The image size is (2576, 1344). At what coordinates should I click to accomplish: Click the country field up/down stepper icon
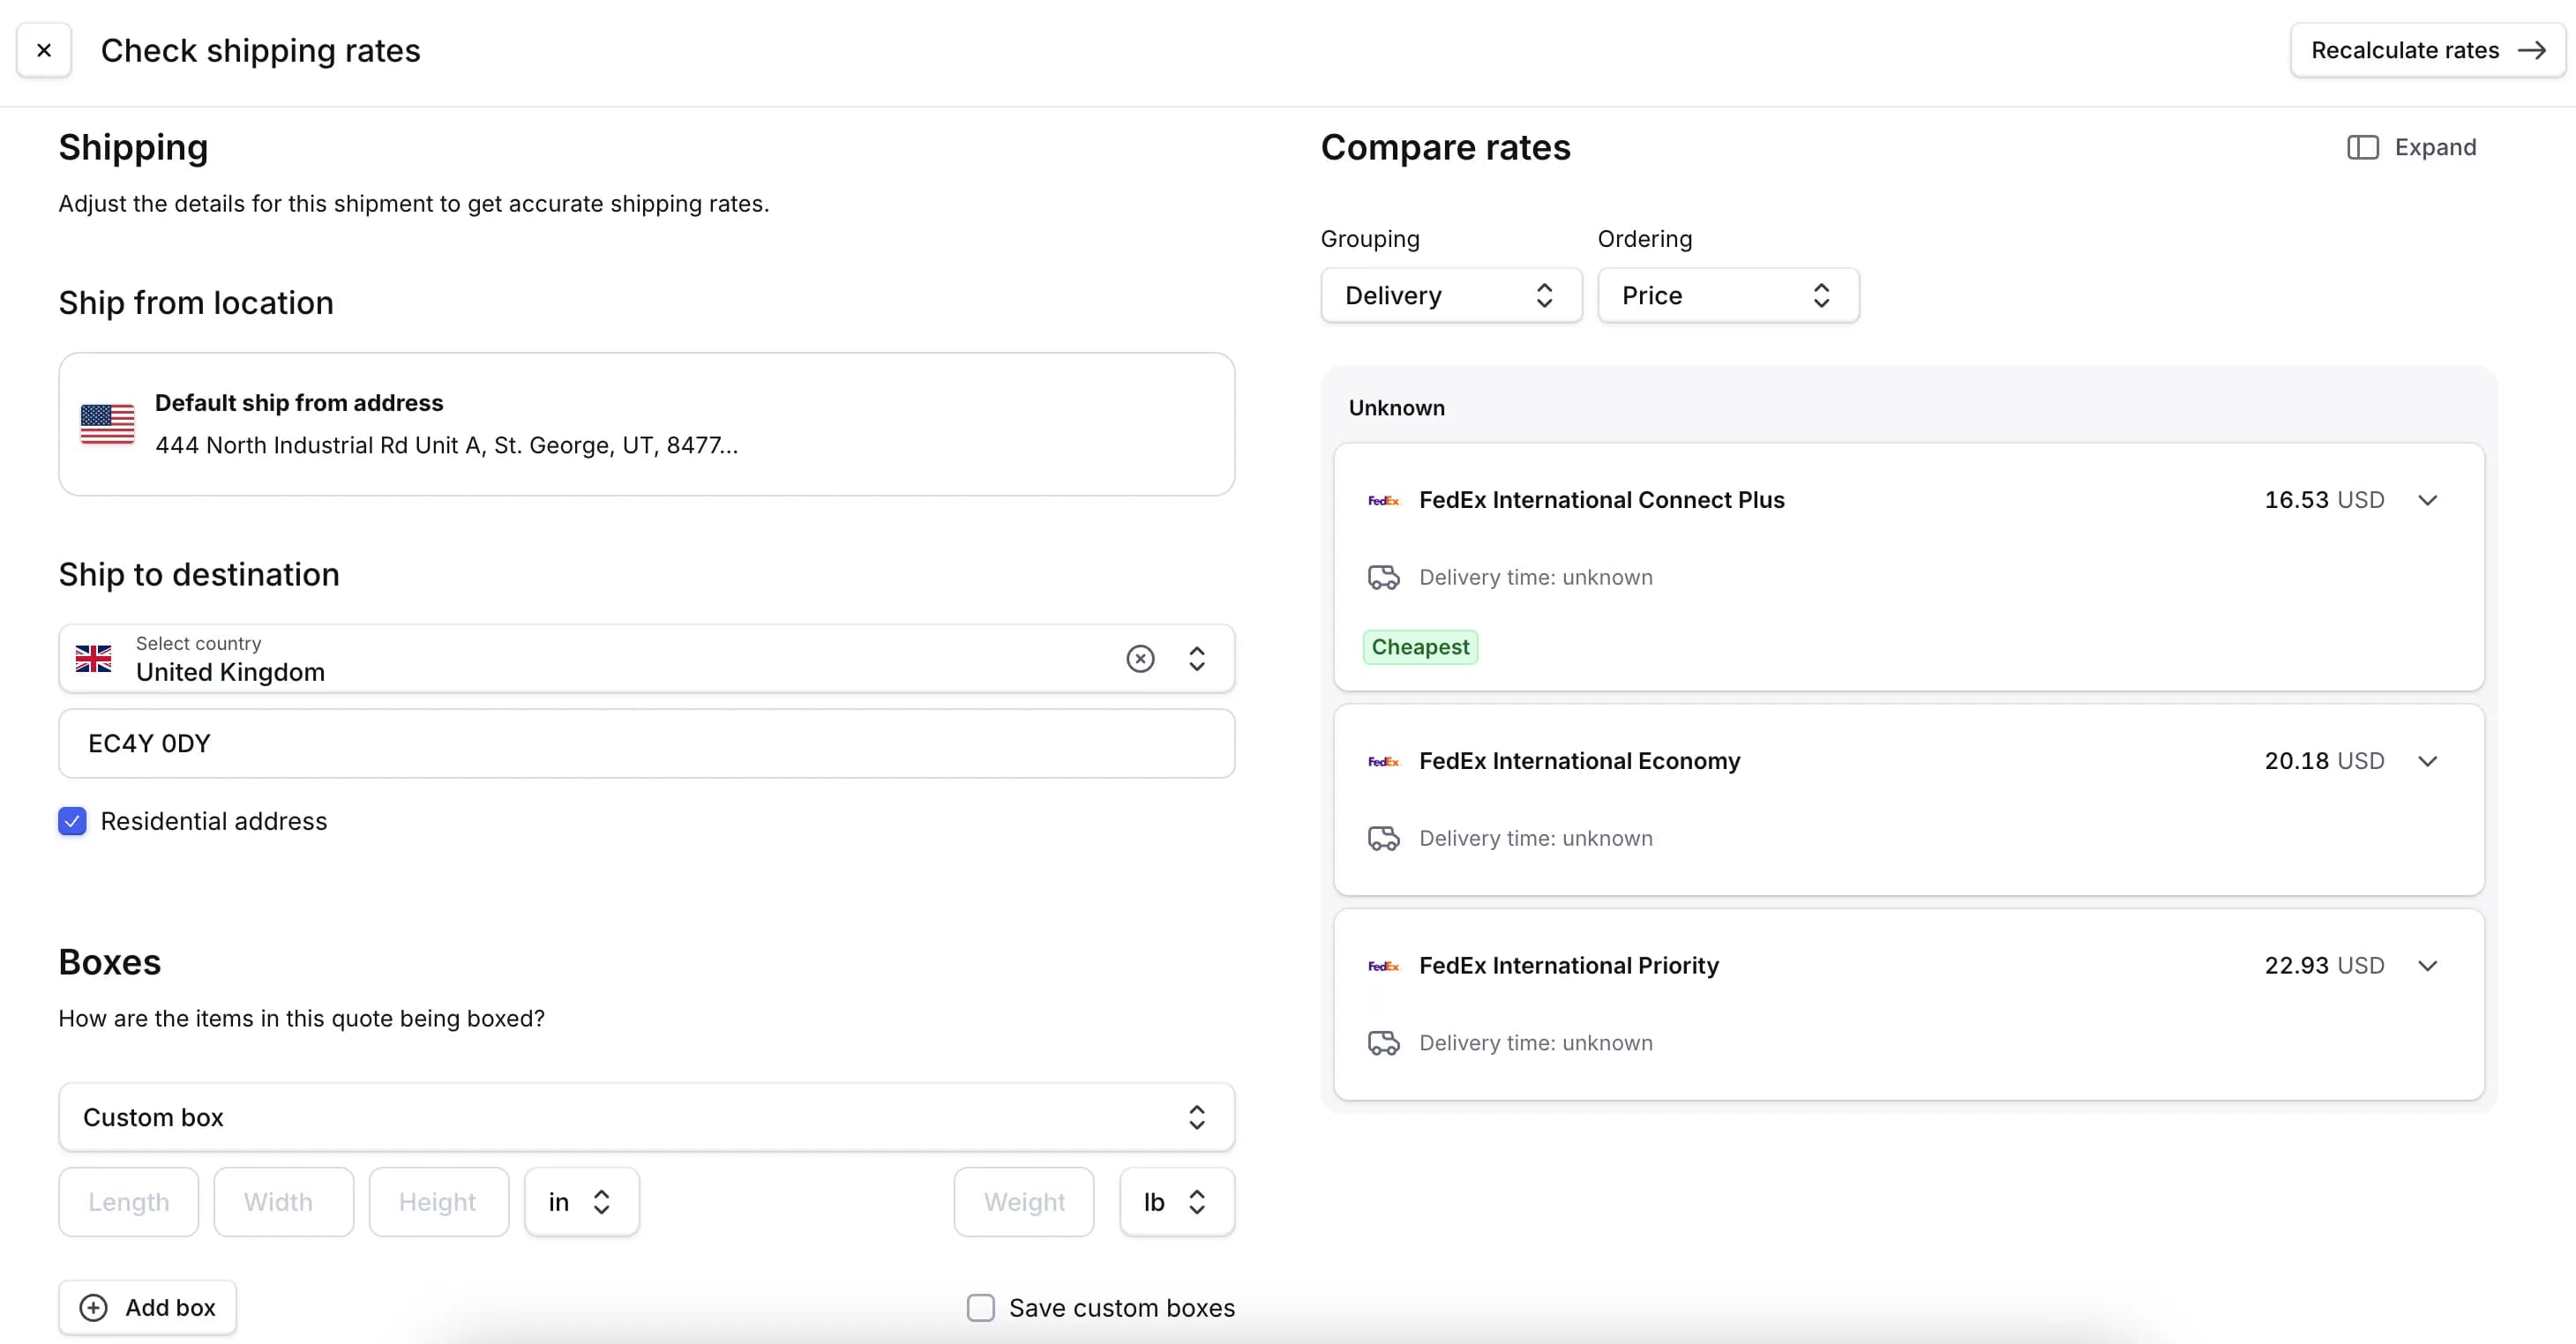[1198, 660]
